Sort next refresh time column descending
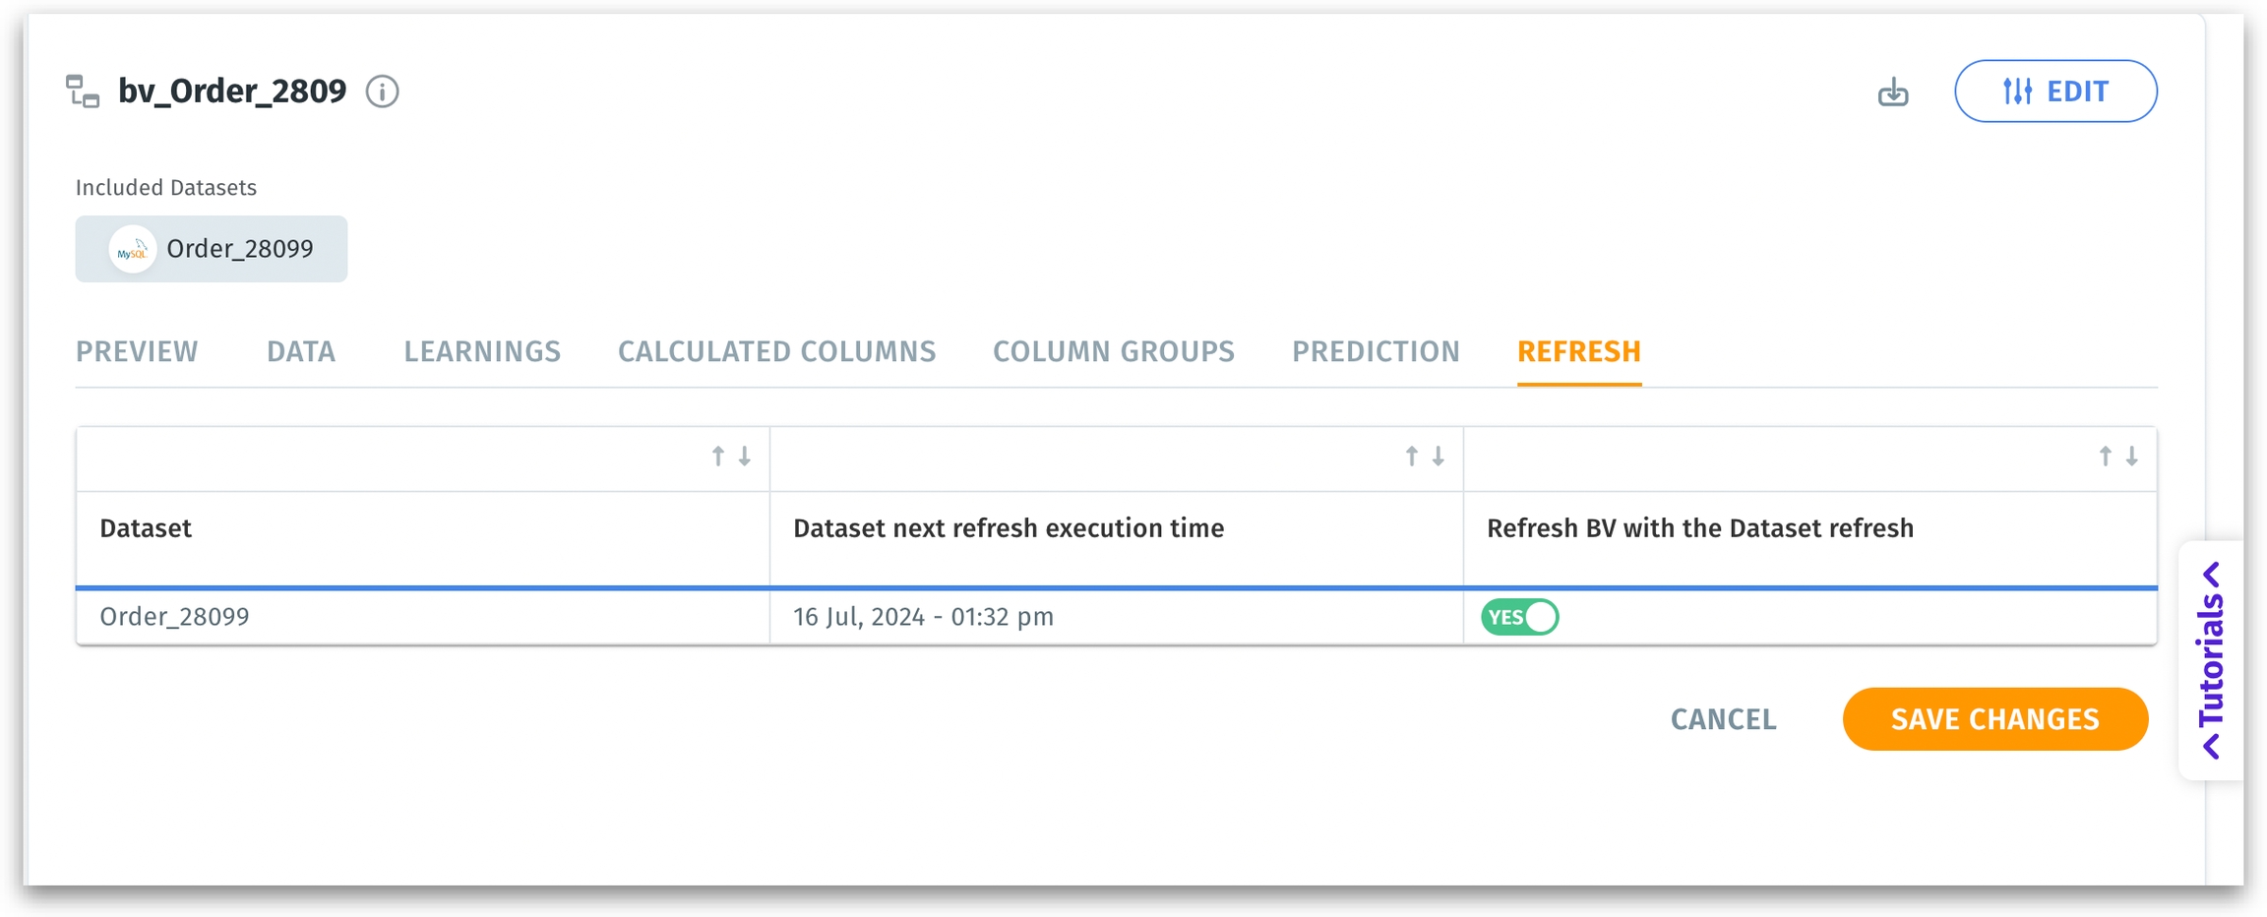This screenshot has width=2267, height=917. point(1439,457)
